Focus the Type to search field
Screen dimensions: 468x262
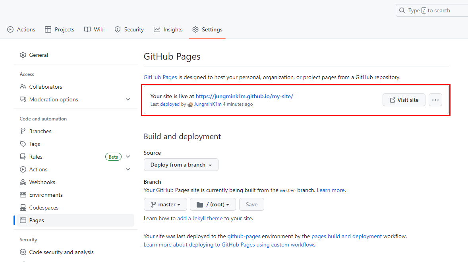[432, 10]
